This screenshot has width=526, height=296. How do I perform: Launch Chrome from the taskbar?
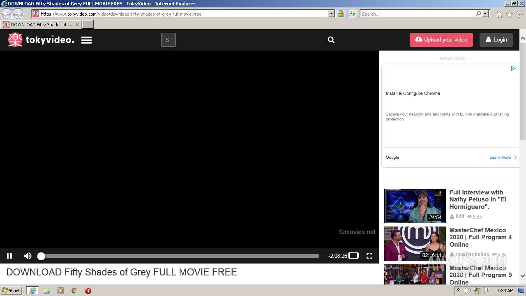pyautogui.click(x=74, y=291)
